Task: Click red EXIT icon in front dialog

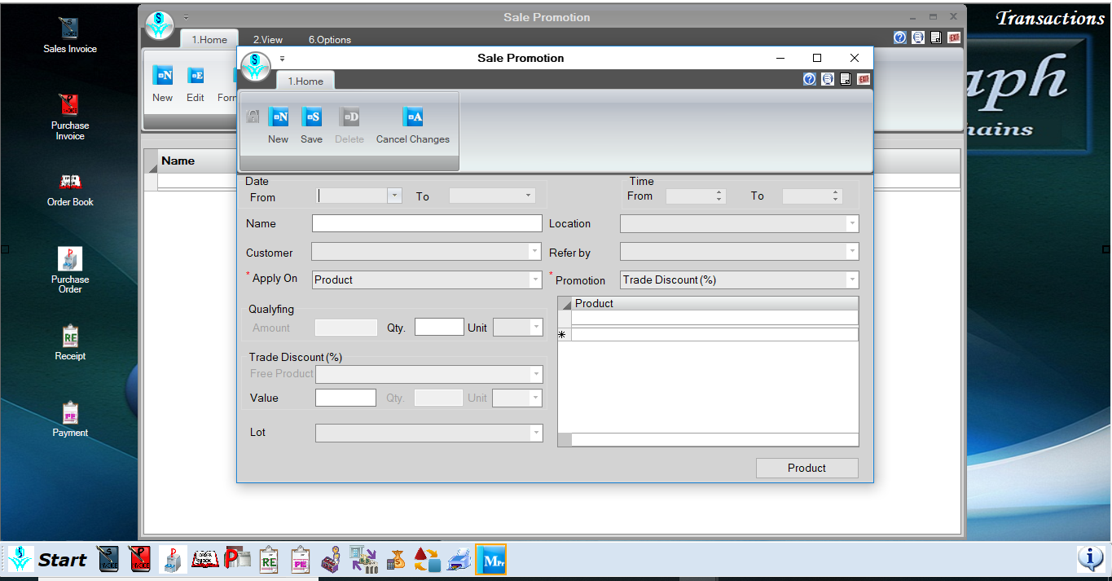Action: point(864,79)
